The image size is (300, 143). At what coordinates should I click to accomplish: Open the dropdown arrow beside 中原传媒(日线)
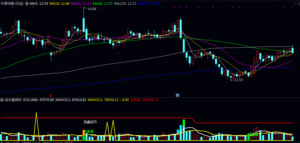[x=27, y=4]
